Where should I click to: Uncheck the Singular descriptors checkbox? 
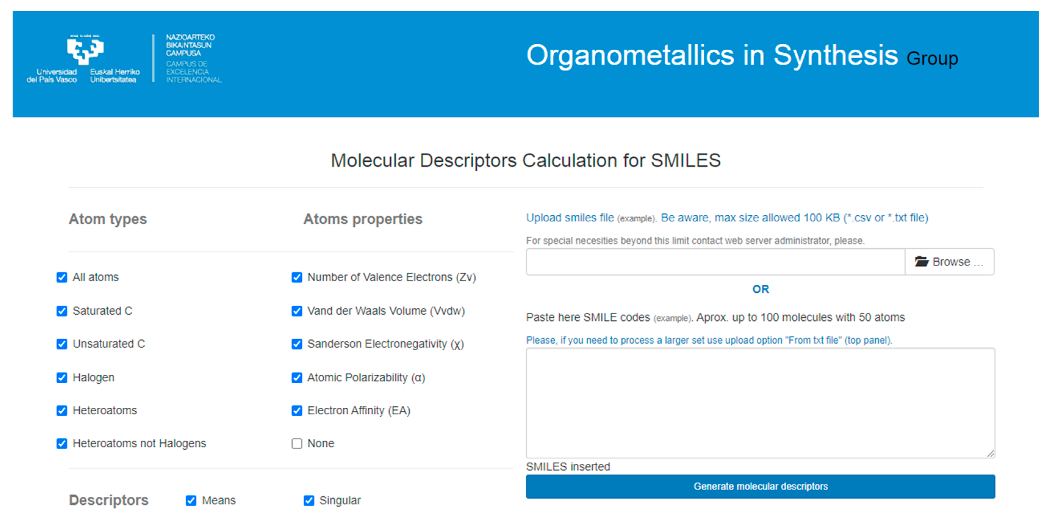point(309,500)
